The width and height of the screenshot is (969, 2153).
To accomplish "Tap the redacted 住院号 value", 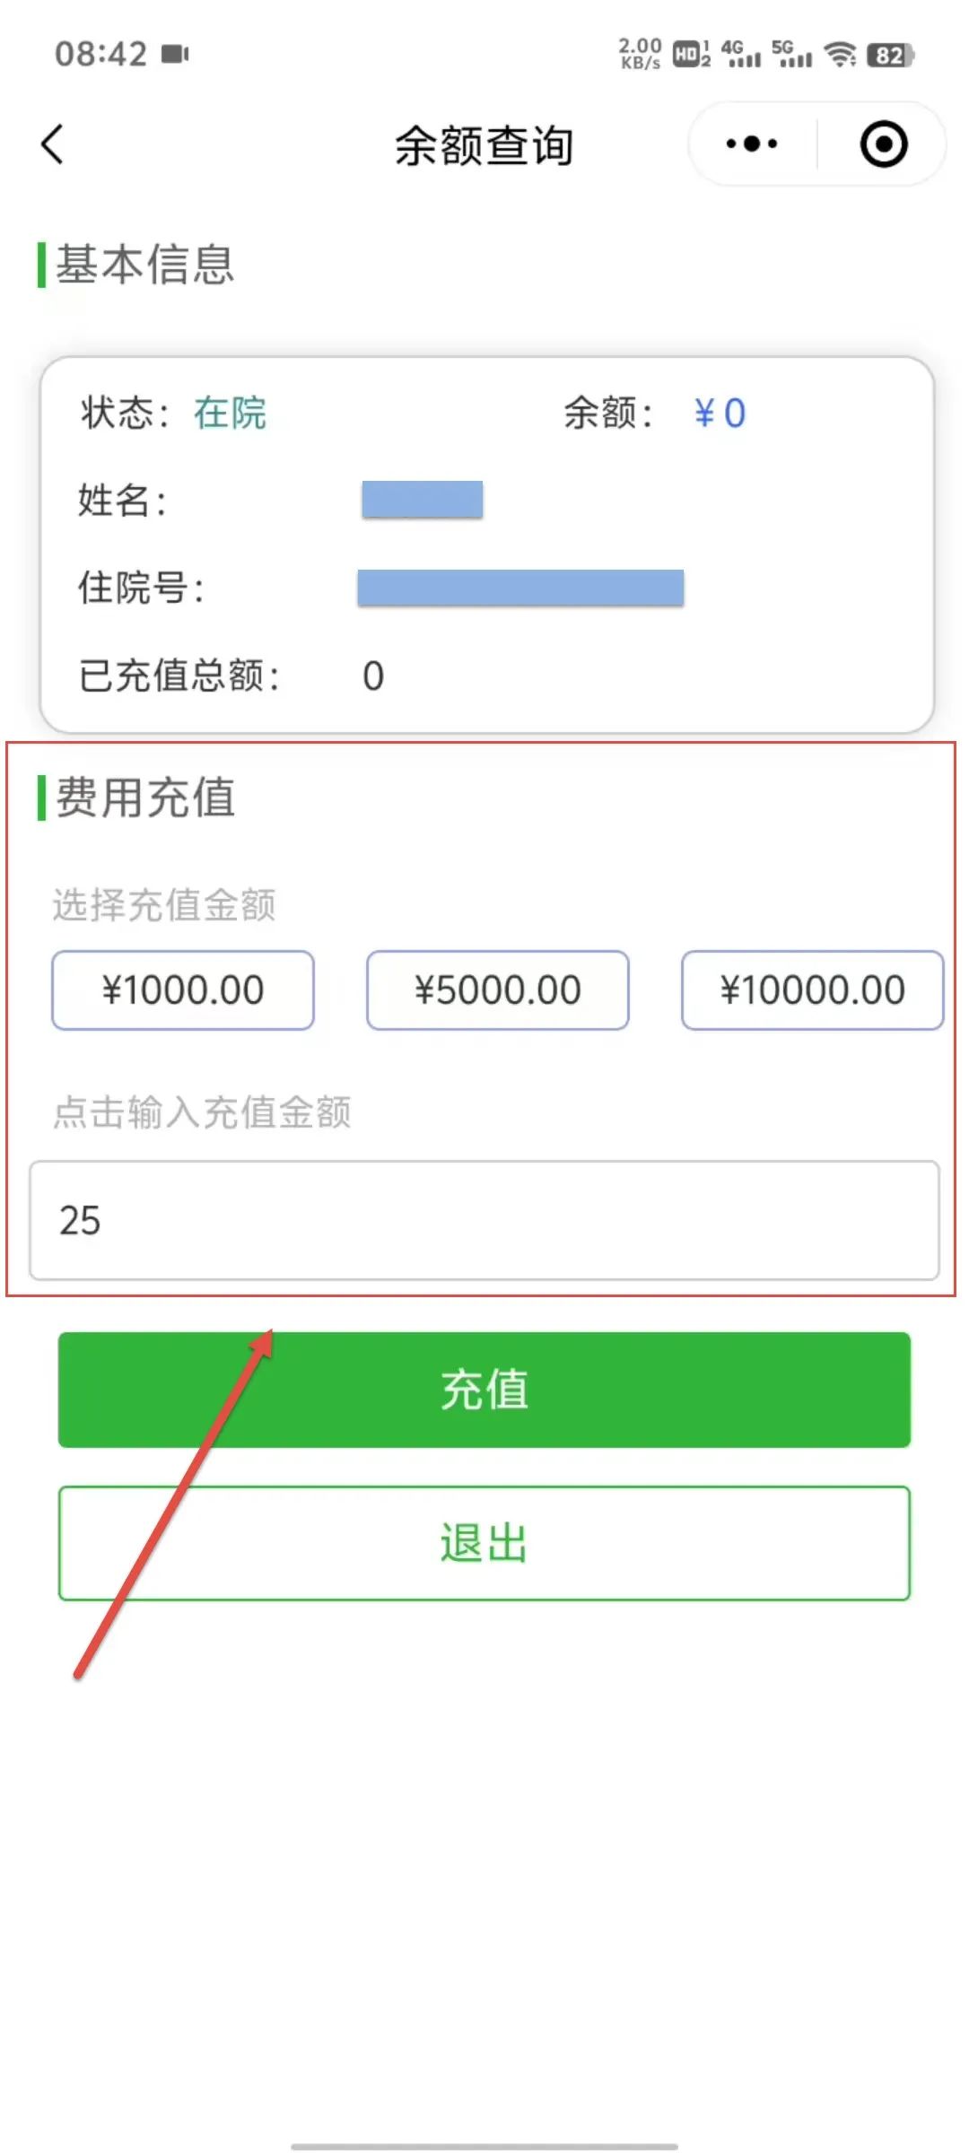I will pyautogui.click(x=520, y=588).
